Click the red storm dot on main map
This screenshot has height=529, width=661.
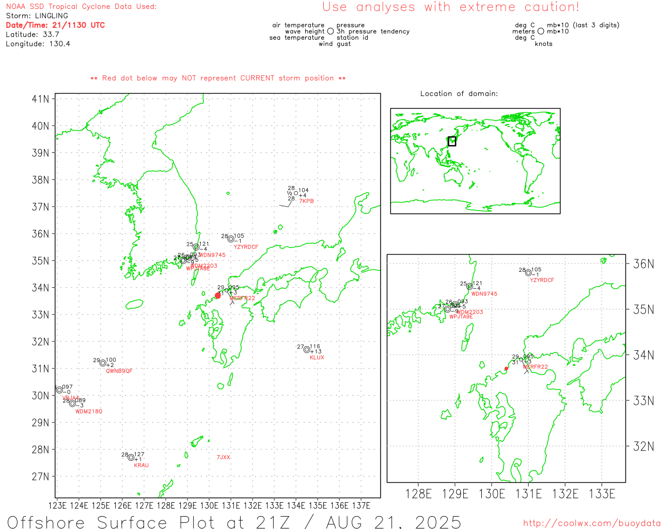[218, 295]
